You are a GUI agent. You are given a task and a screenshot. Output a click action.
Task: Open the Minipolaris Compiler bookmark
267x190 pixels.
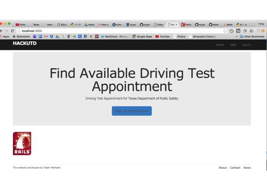pos(202,37)
